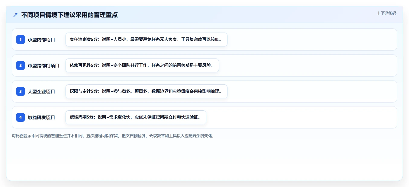The width and height of the screenshot is (409, 187).
Task: Click the arrow icon beside the panel title
Action: [x=15, y=15]
